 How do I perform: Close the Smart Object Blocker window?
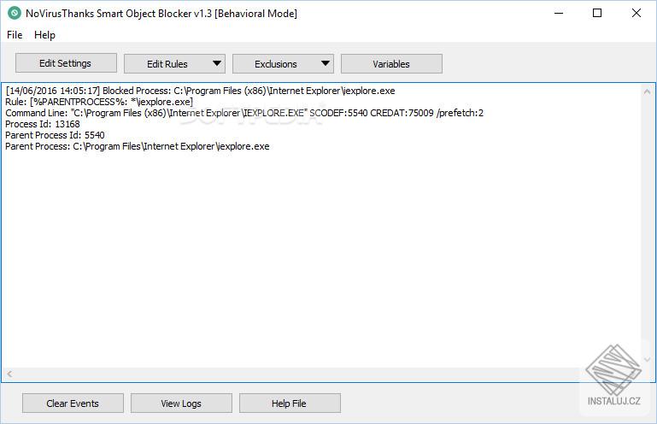pyautogui.click(x=636, y=13)
